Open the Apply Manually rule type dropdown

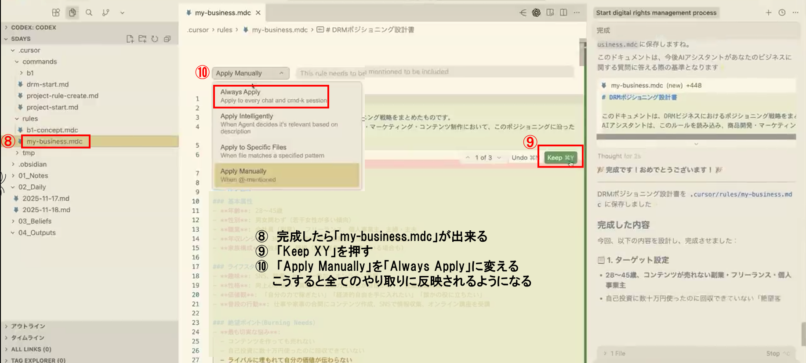[250, 73]
